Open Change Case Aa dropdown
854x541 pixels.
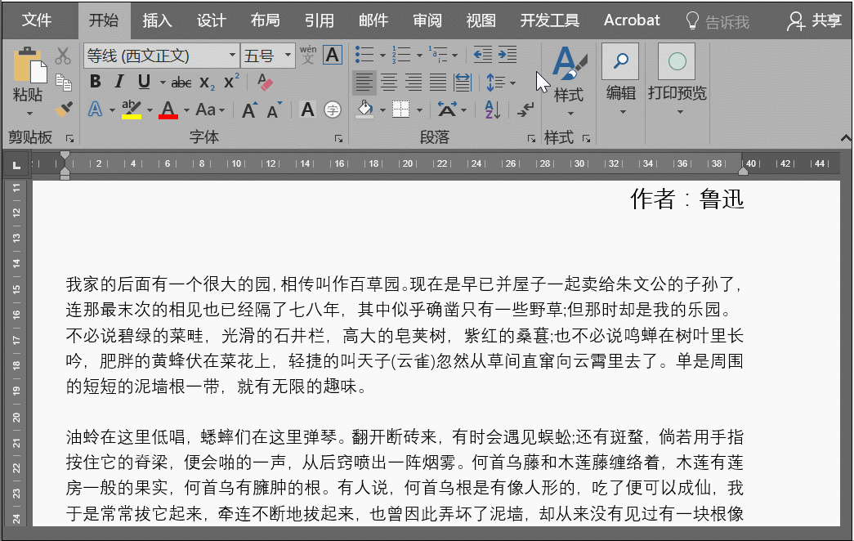click(210, 110)
